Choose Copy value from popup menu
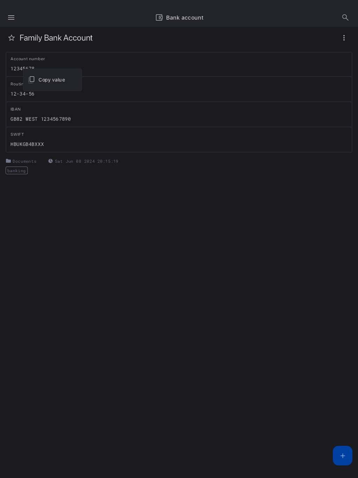This screenshot has height=478, width=358. click(x=52, y=80)
